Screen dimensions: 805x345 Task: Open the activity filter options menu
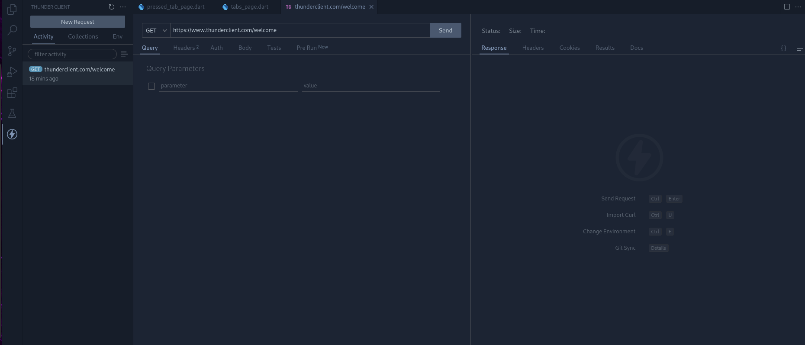coord(124,54)
